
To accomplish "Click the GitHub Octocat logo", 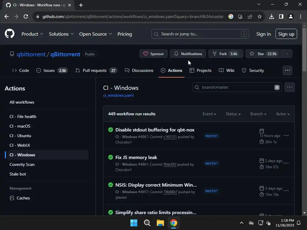I will (10, 34).
